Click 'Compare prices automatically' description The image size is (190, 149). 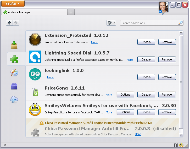[x=74, y=95]
